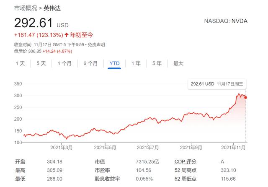Open the 市场概况 breadcrumb link
Viewport: 268px width, 187px height.
[26, 8]
